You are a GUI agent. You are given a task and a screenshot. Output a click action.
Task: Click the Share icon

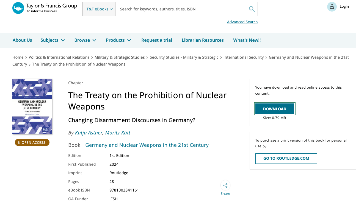225,185
